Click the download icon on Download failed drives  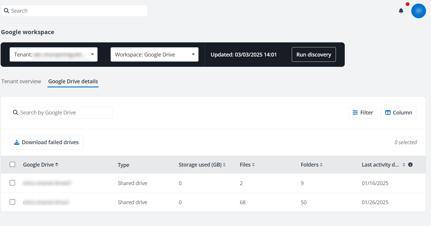click(17, 142)
